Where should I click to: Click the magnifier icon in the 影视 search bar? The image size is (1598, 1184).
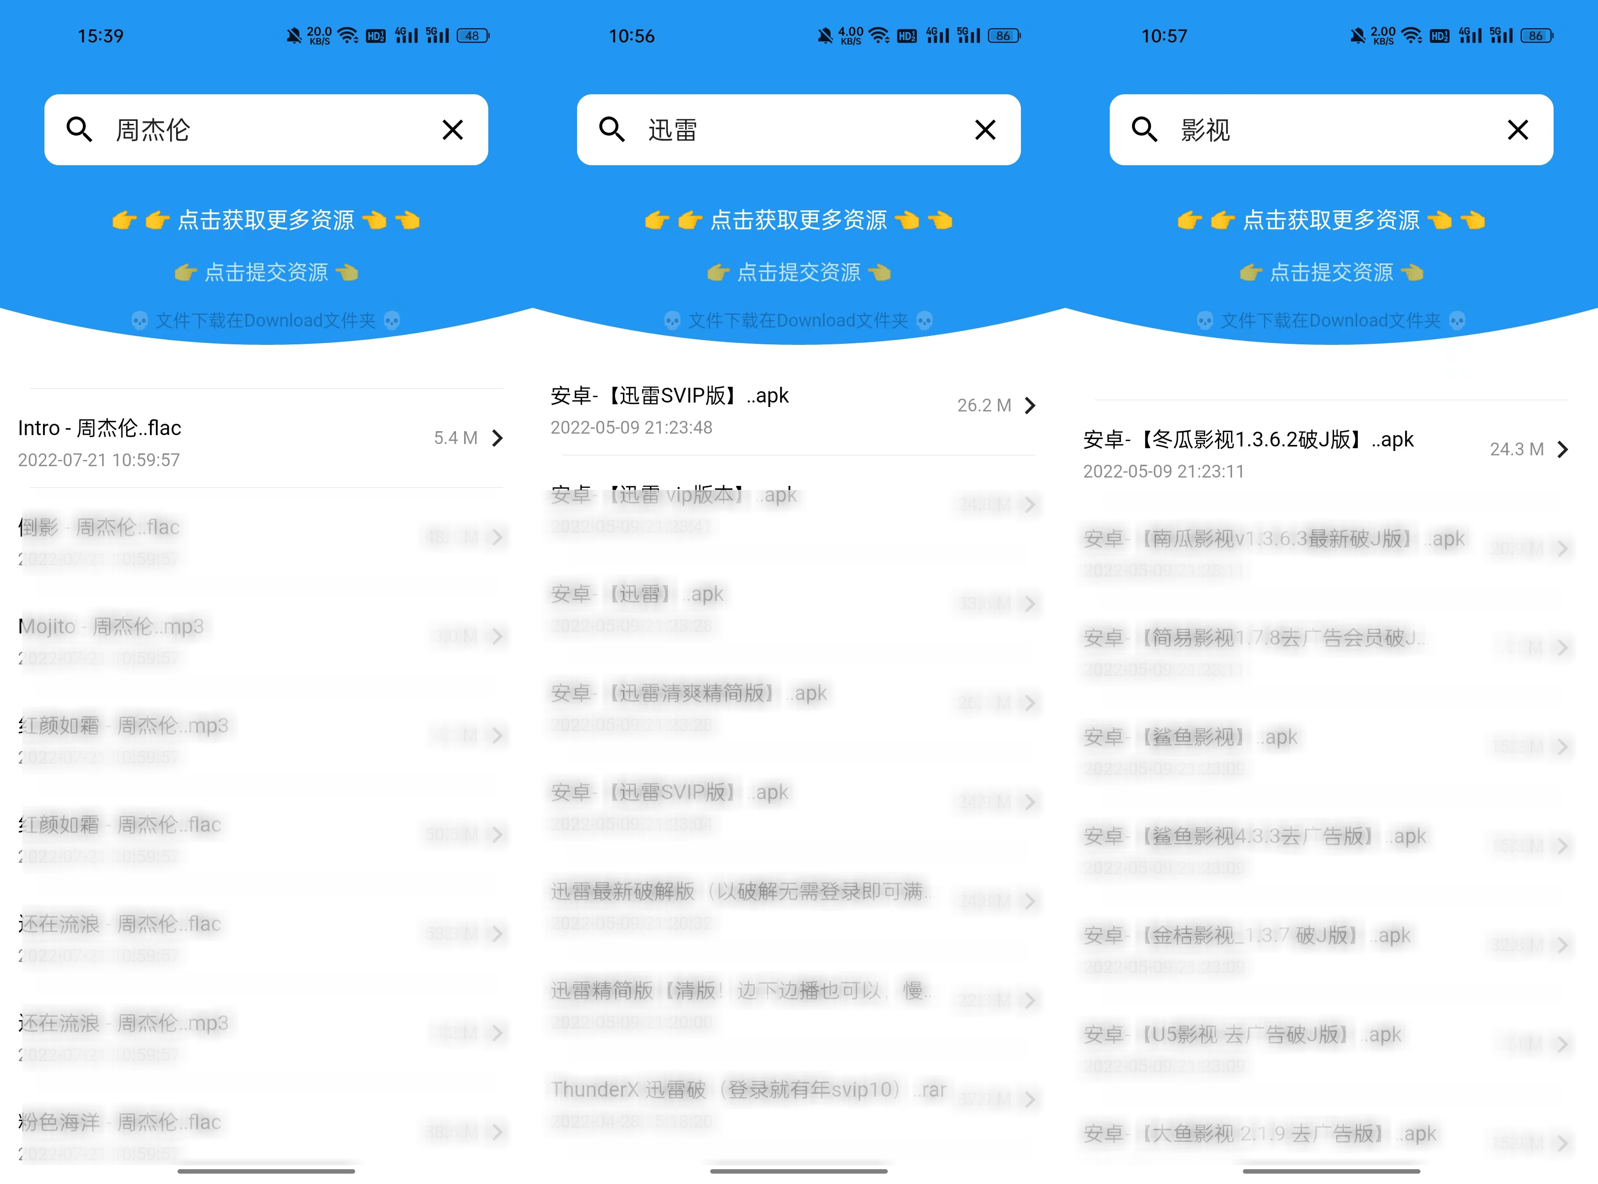[x=1144, y=130]
